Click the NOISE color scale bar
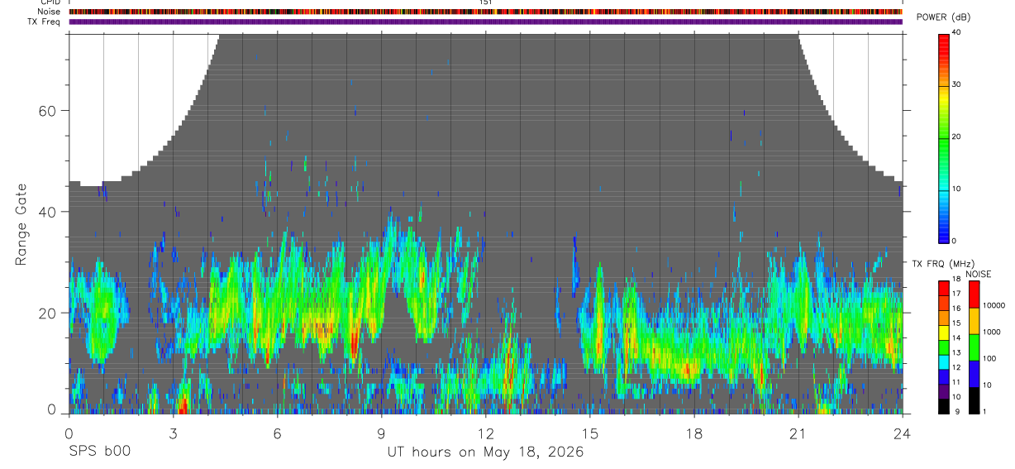 [x=973, y=347]
